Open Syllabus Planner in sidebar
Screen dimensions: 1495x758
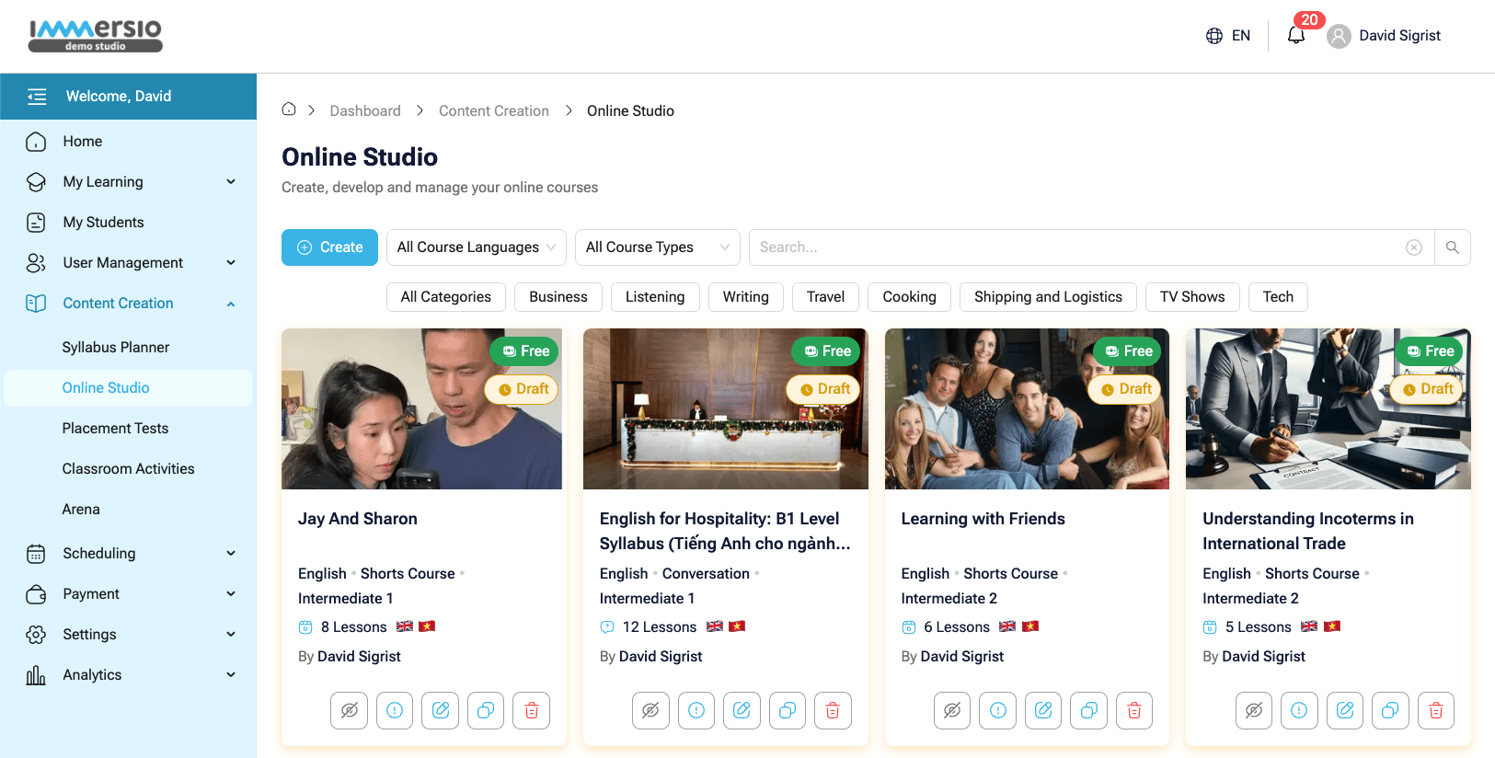click(x=116, y=347)
